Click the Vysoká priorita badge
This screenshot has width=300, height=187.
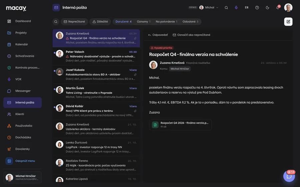coord(161,48)
